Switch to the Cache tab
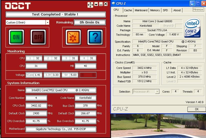Viewport: 206px width, 138px height. point(128,10)
